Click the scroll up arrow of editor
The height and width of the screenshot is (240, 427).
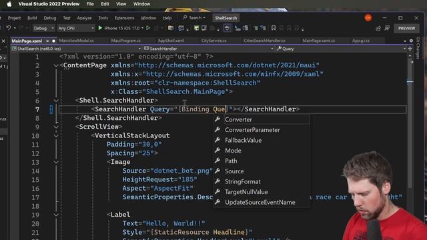pos(410,55)
